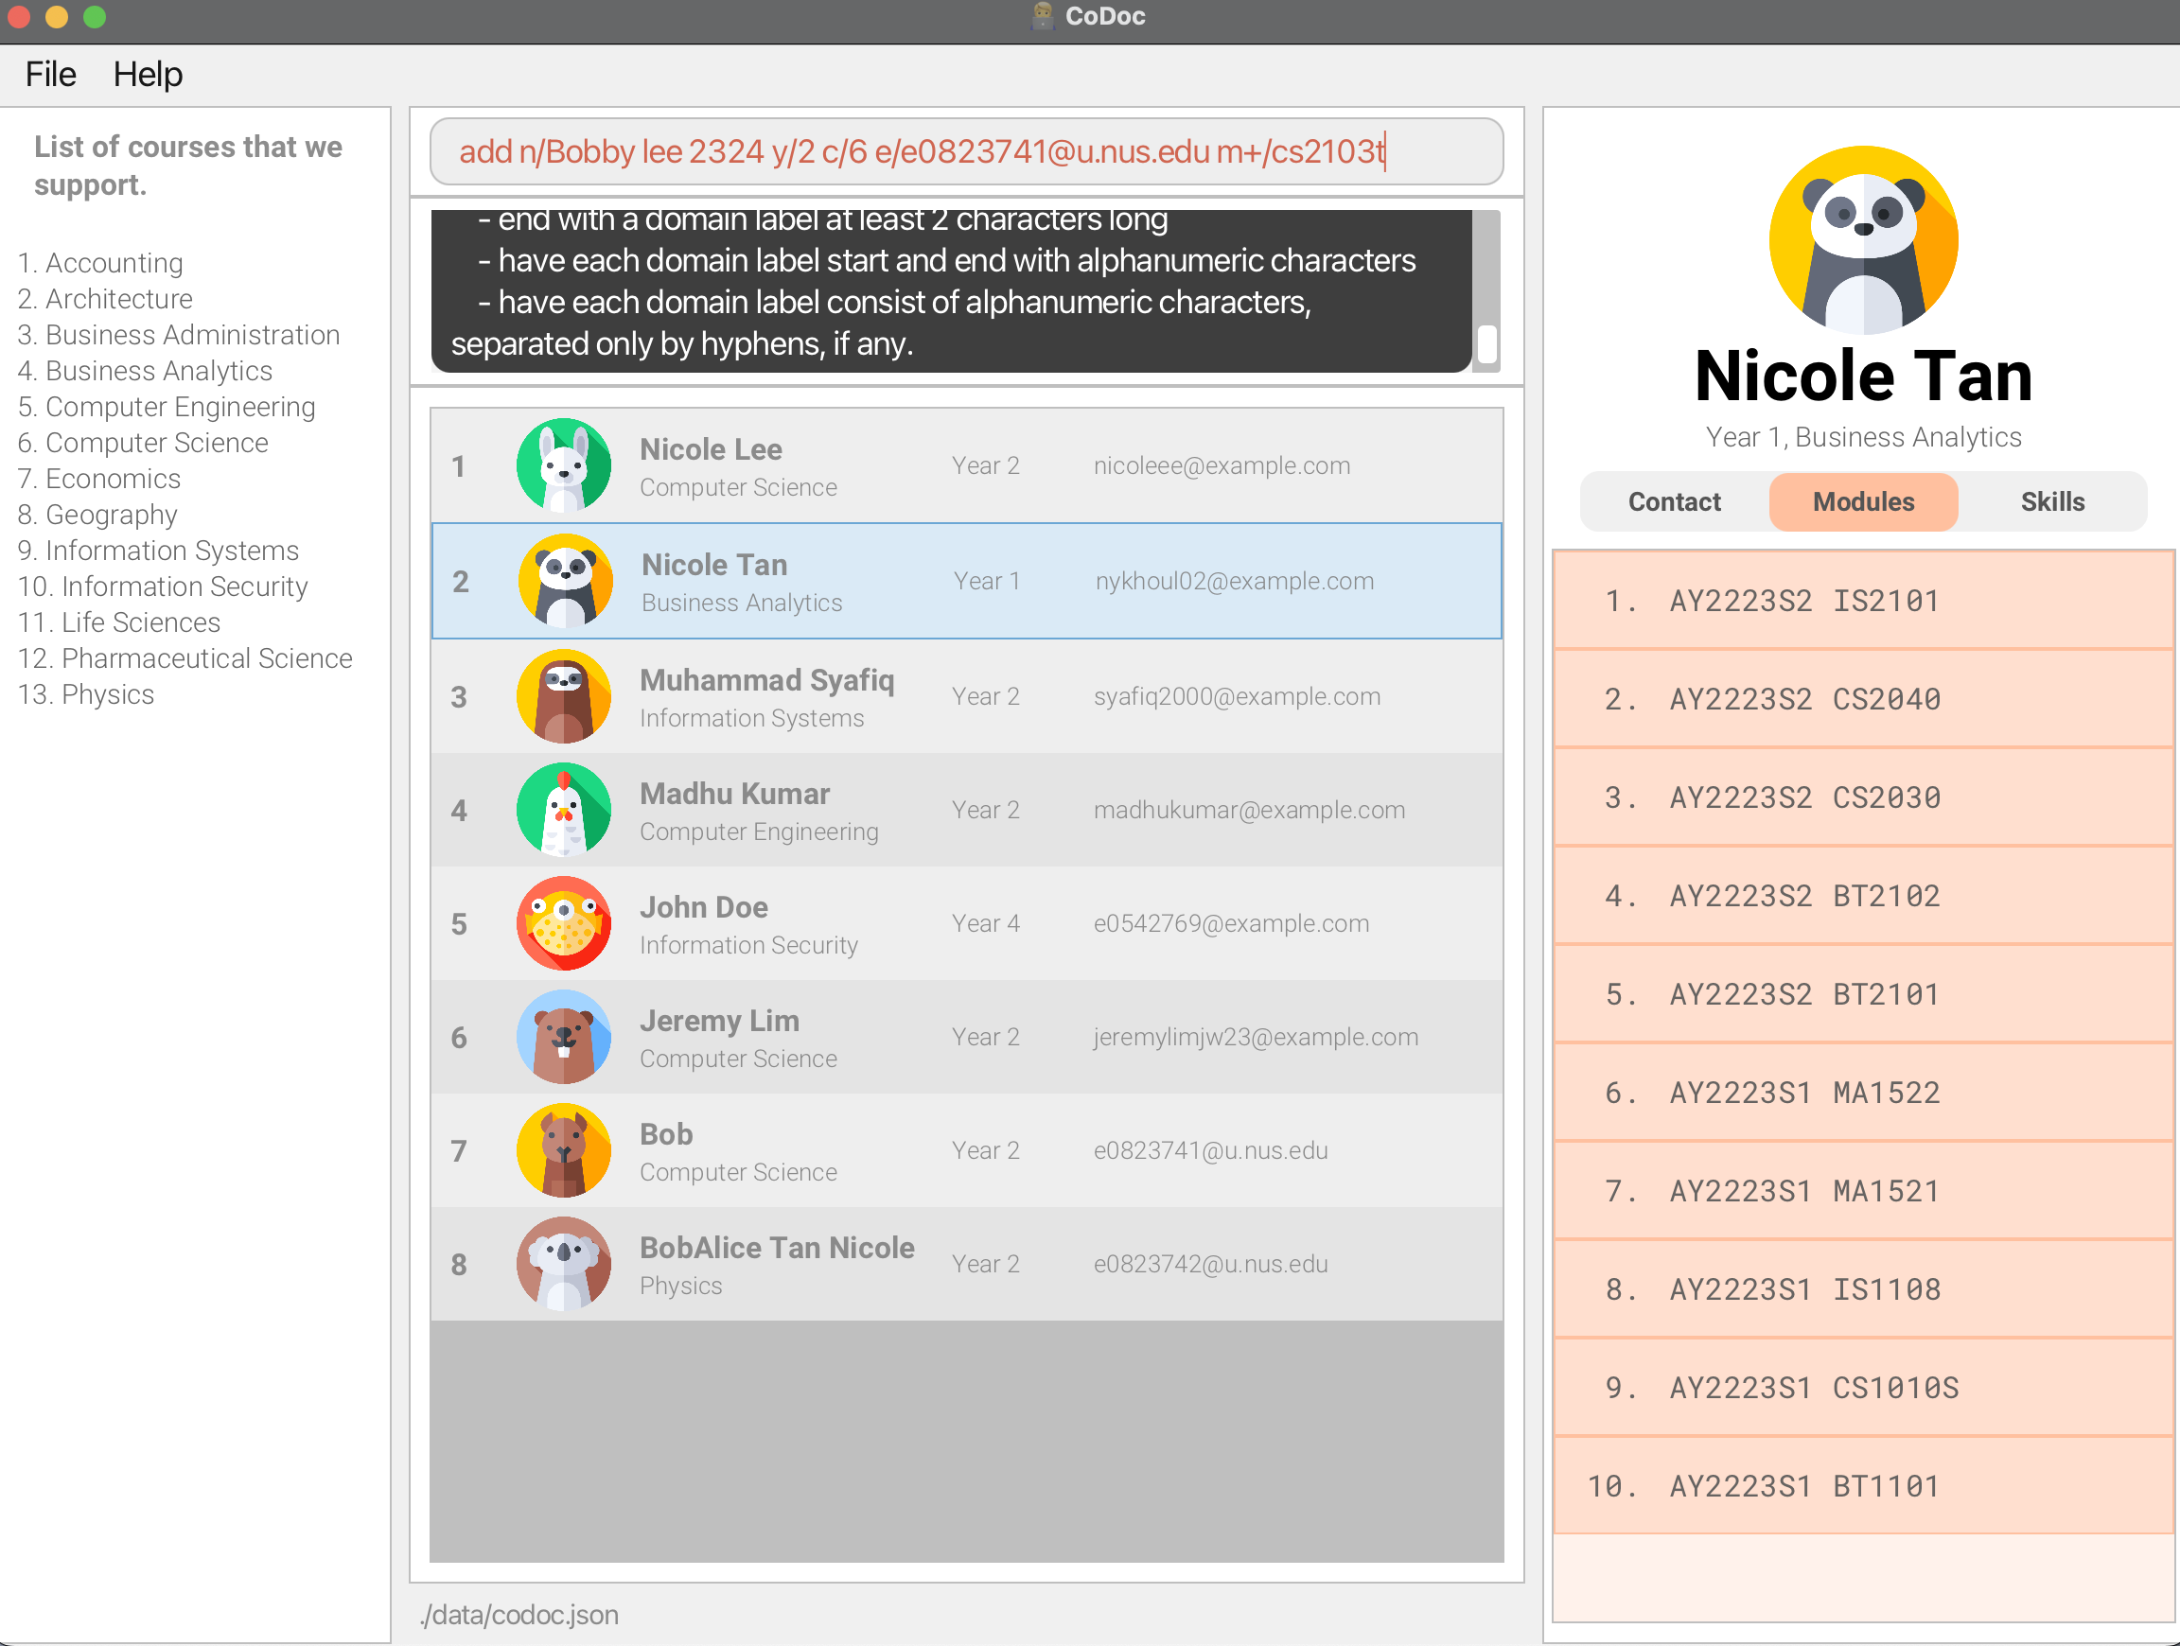Select the Modules tab

(1863, 501)
